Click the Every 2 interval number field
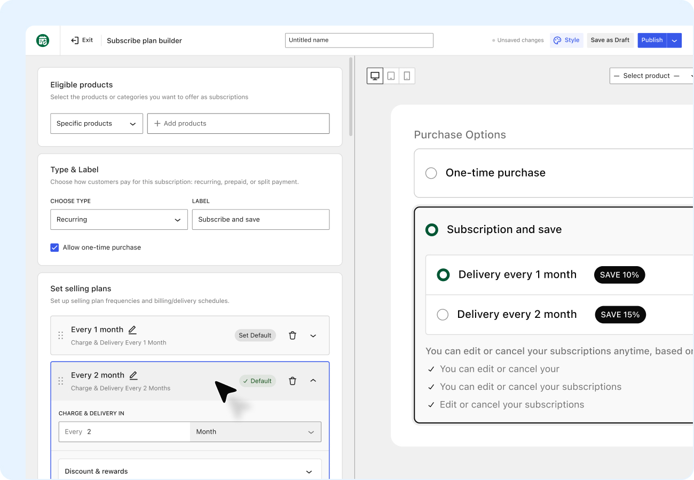Screen dimensions: 694x480 [x=124, y=432]
